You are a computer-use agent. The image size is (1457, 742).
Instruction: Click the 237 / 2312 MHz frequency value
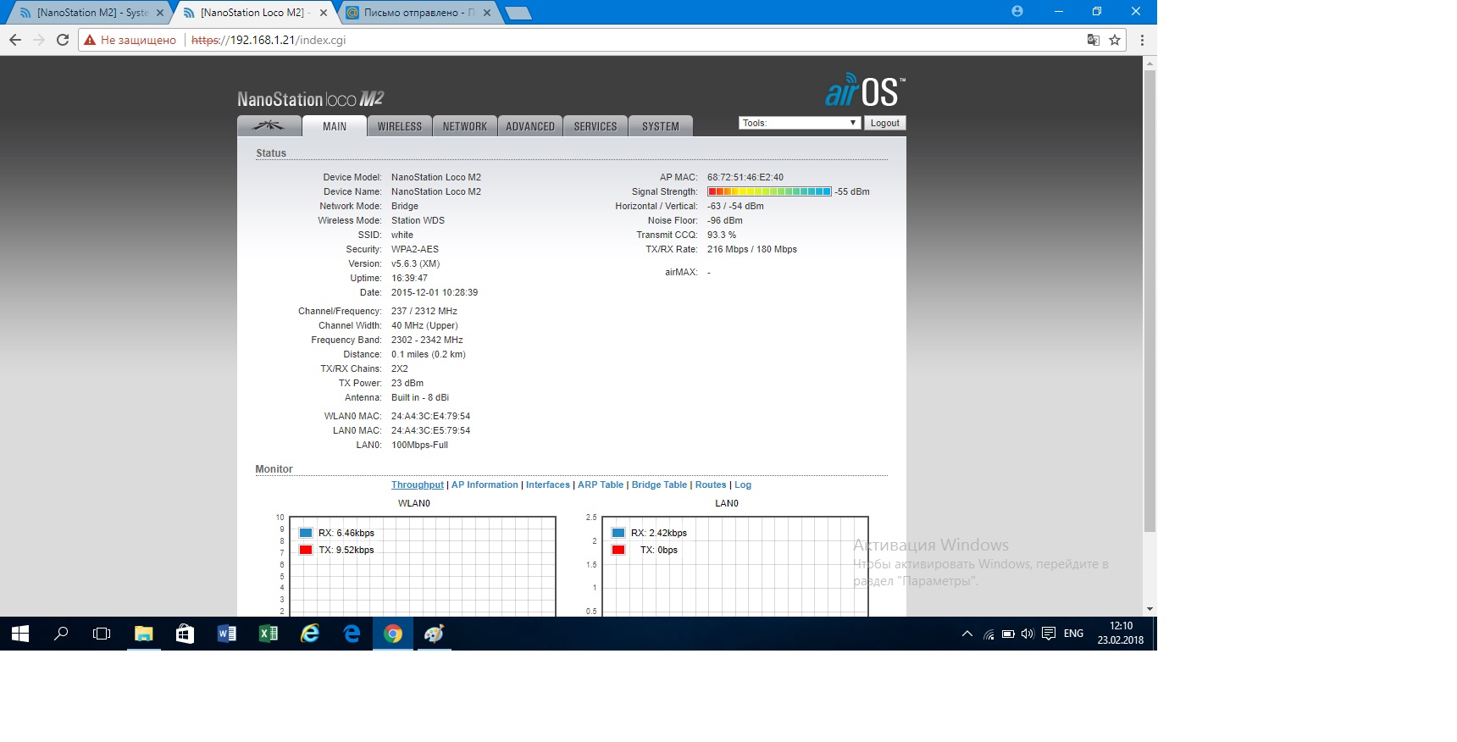pos(424,311)
